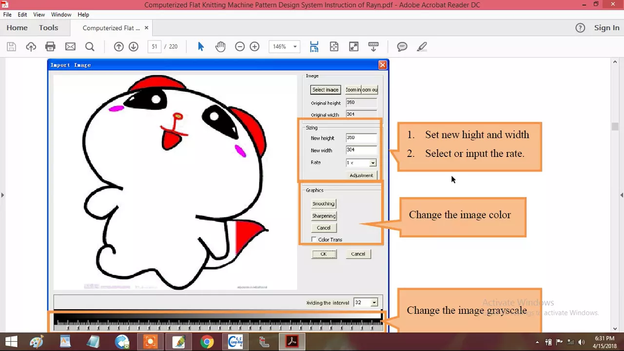Click the grayscale gradient bar in the PDF
624x351 pixels.
tap(217, 316)
